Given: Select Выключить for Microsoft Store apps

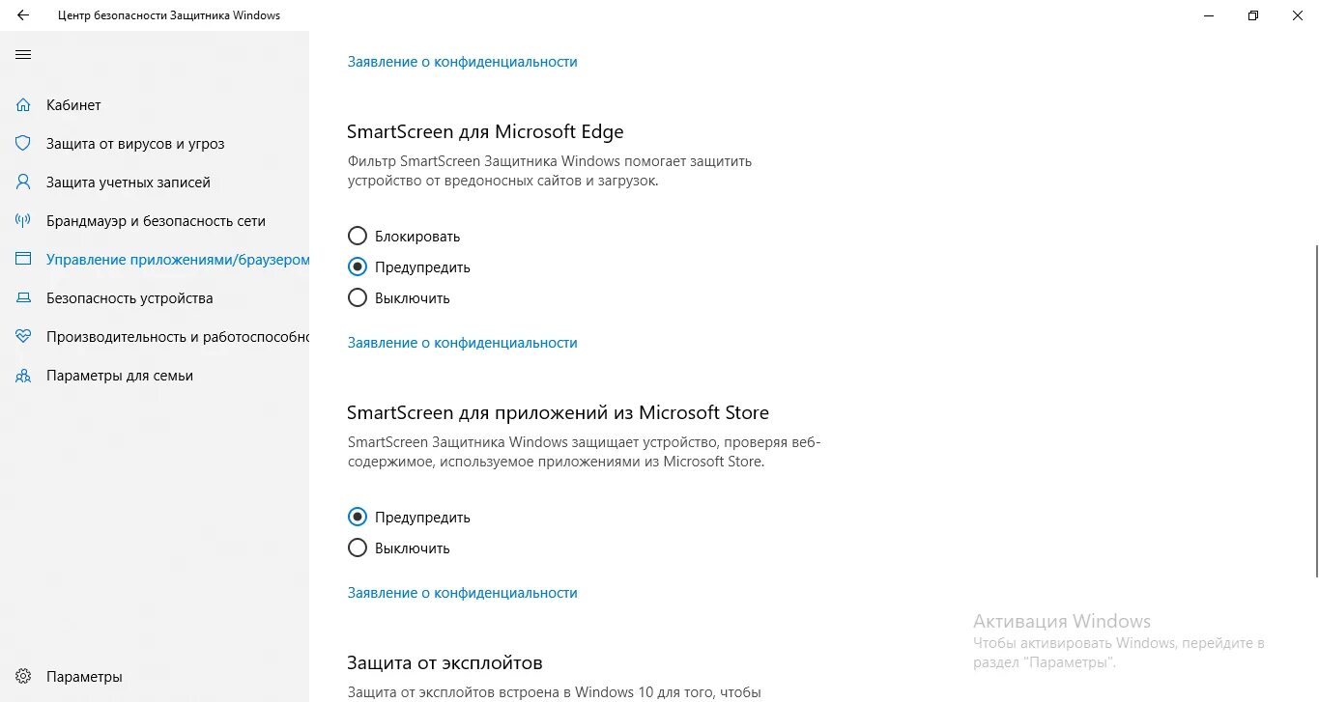Looking at the screenshot, I should coord(358,548).
